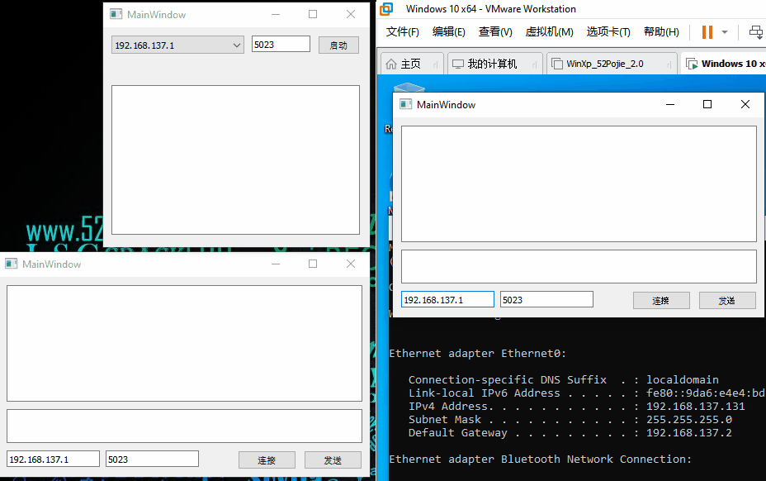This screenshot has width=766, height=481.
Task: Click the send-to-device icon on VMware toolbar
Action: pyautogui.click(x=754, y=31)
